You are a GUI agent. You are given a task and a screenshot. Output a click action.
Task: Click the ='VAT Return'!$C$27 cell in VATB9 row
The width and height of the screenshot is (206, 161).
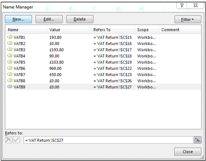(113, 87)
